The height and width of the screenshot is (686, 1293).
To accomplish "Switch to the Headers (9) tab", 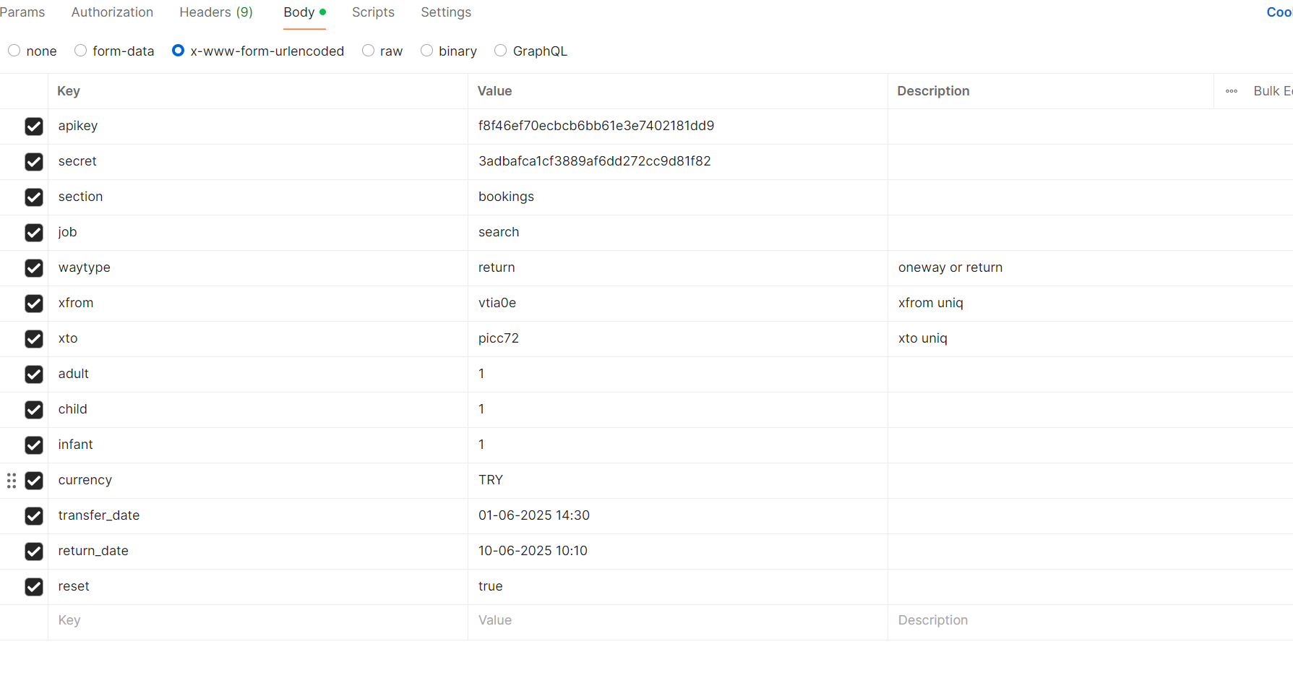I will (215, 12).
